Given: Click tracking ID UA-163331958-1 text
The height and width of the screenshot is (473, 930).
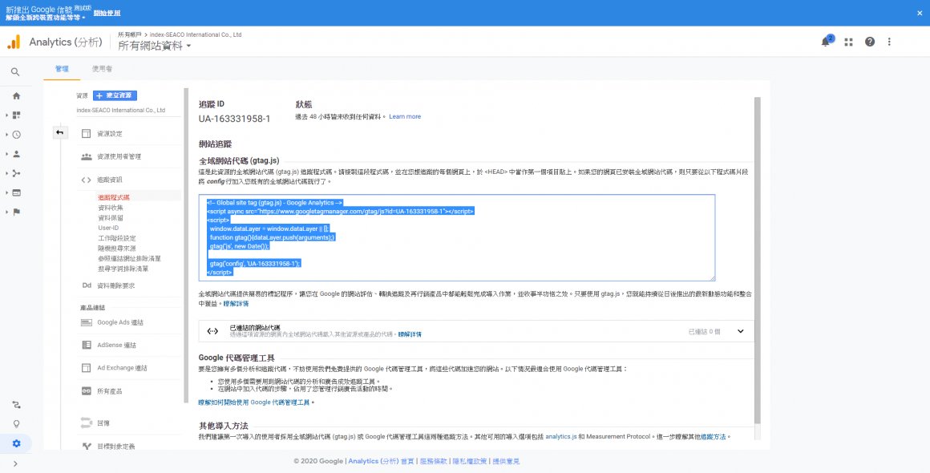Looking at the screenshot, I should coord(234,119).
